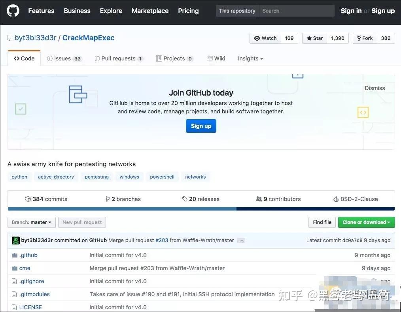The image size is (401, 312).
Task: Open cme commit message Merge pull request #203
Action: point(157,268)
